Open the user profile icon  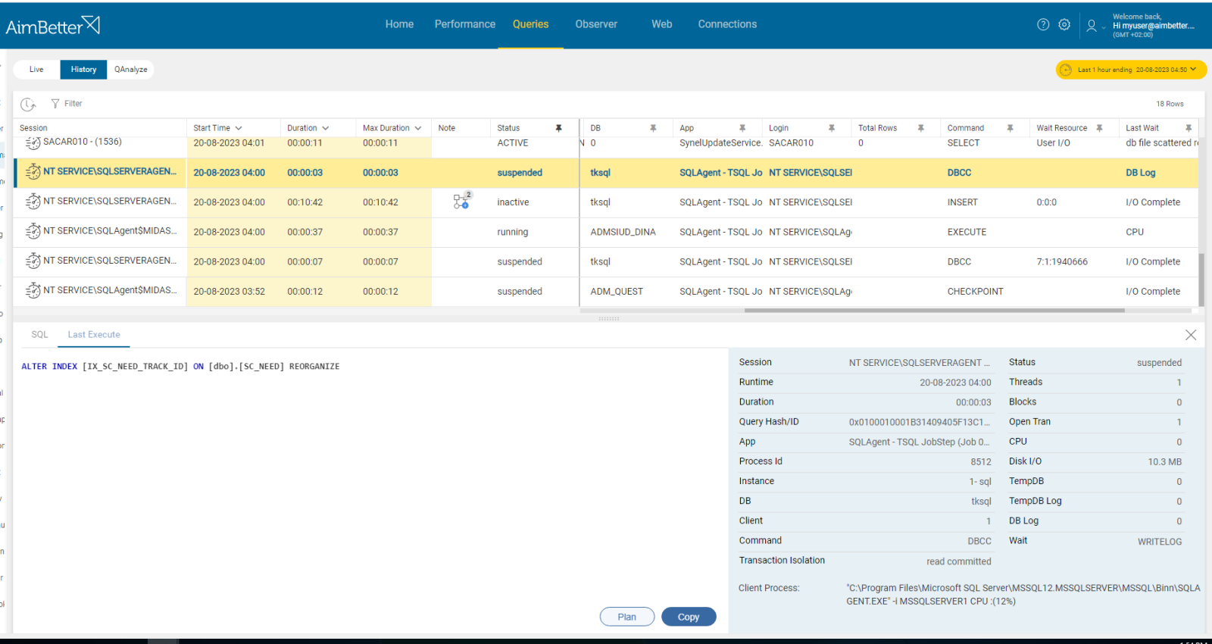[1092, 25]
